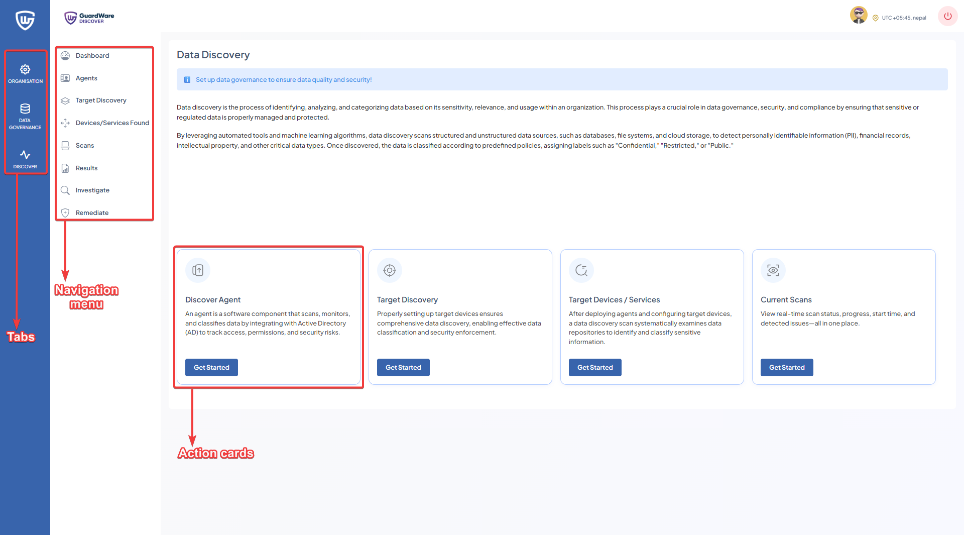Screen dimensions: 964x535
Task: Switch to the Organisation tab
Action: 25,73
